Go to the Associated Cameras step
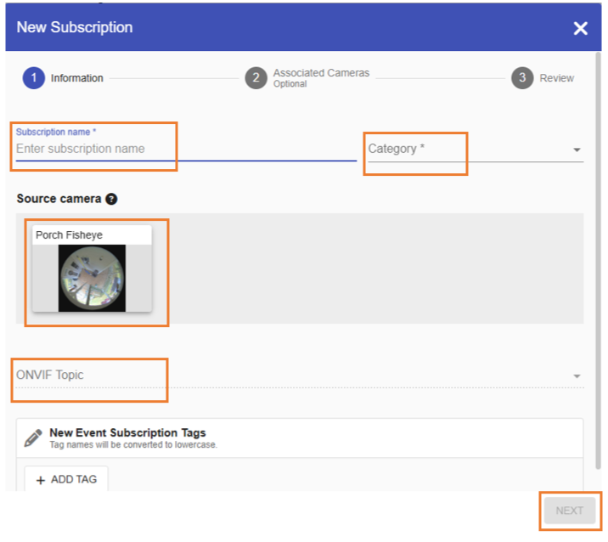Viewport: 608px width, 542px height. coord(321,74)
